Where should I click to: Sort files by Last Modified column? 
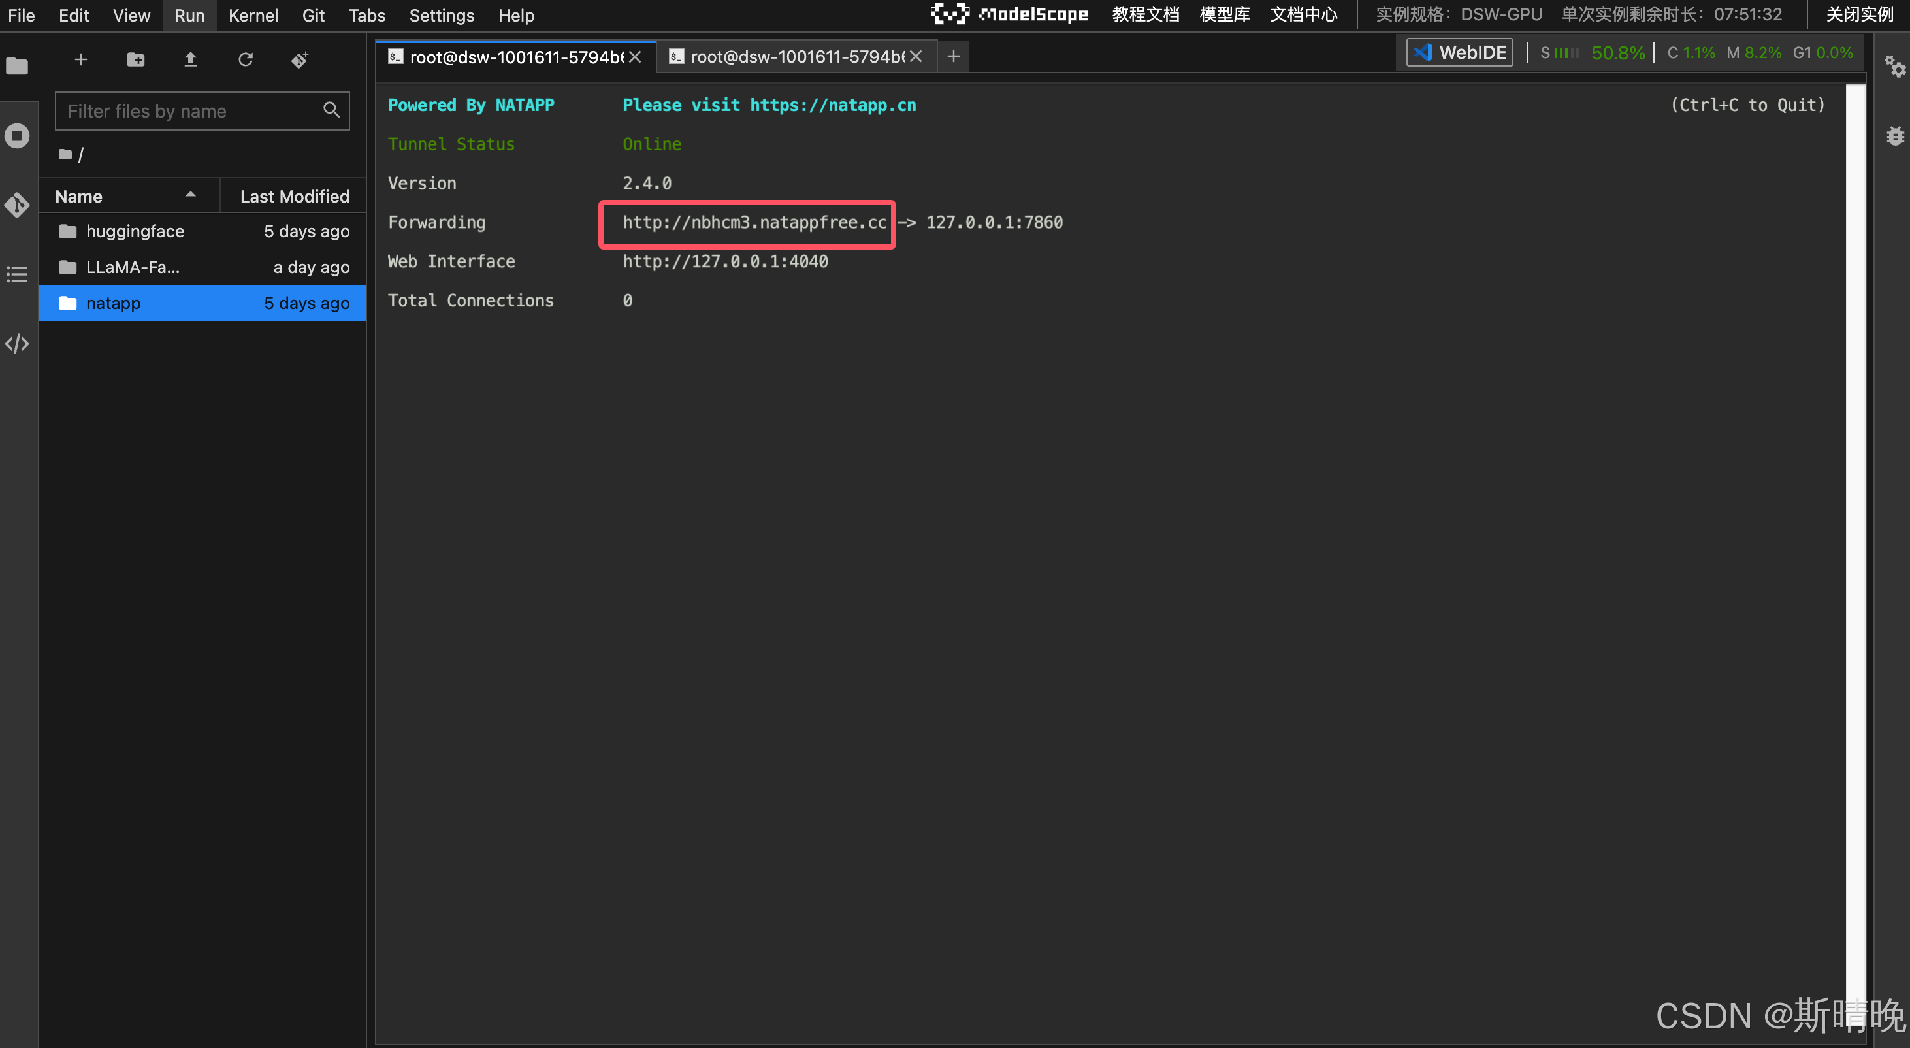[295, 197]
